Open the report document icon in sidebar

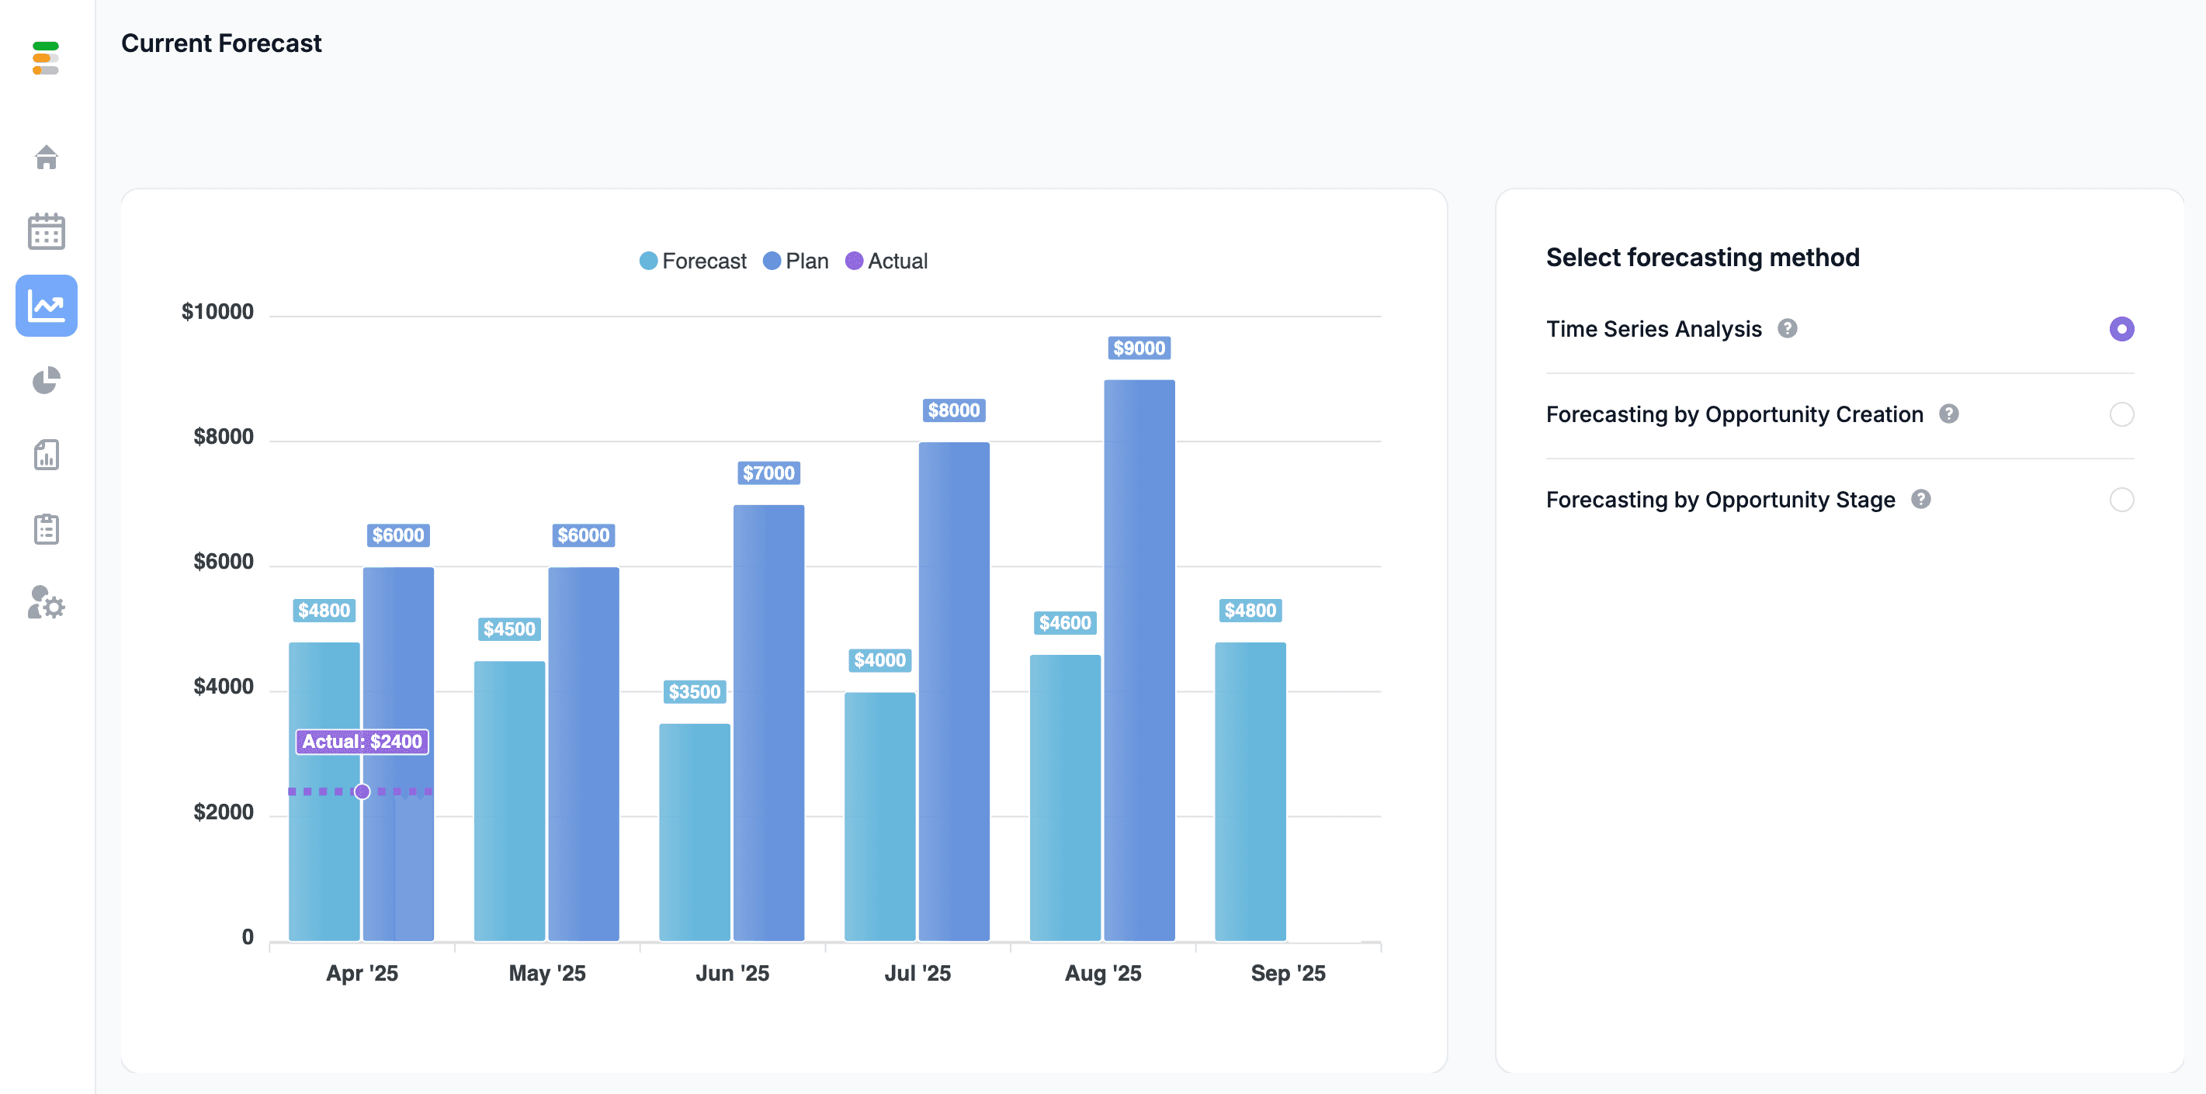point(47,455)
